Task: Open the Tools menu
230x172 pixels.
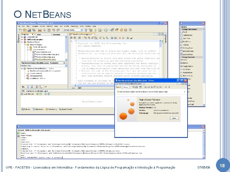Action: point(82,26)
